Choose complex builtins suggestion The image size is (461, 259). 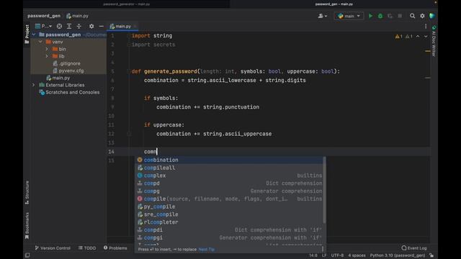229,176
